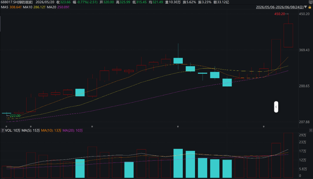The height and width of the screenshot is (179, 313).
Task: Click the amplitude 振3.23% value
Action: 204,2
